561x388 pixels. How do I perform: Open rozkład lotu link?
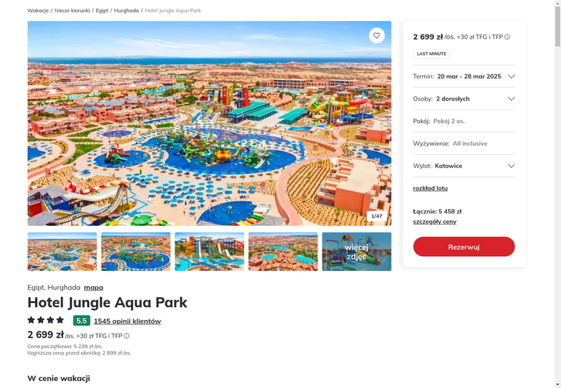430,188
